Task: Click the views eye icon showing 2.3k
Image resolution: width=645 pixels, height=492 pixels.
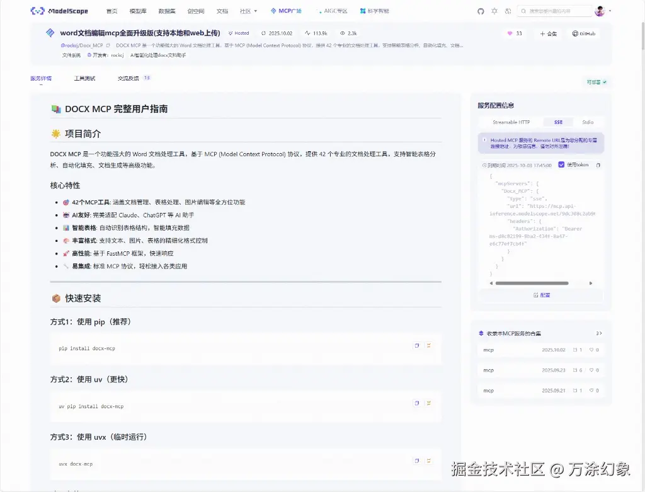Action: coord(342,33)
